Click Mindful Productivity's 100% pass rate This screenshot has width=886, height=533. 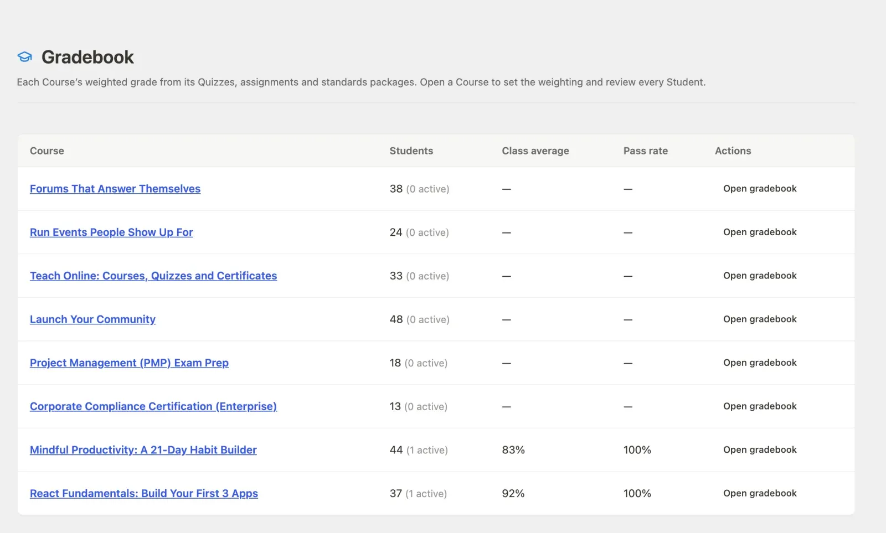637,450
